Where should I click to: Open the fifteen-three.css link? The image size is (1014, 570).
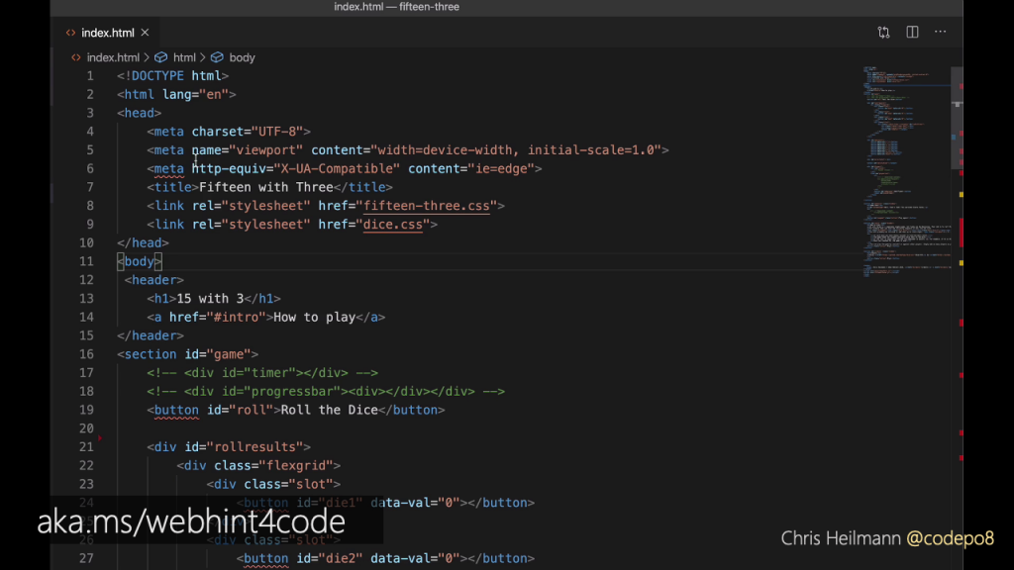427,206
